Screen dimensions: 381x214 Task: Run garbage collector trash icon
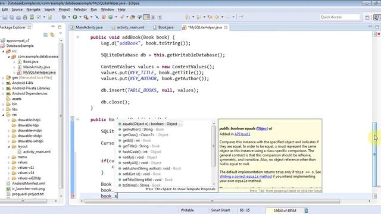click(306, 210)
